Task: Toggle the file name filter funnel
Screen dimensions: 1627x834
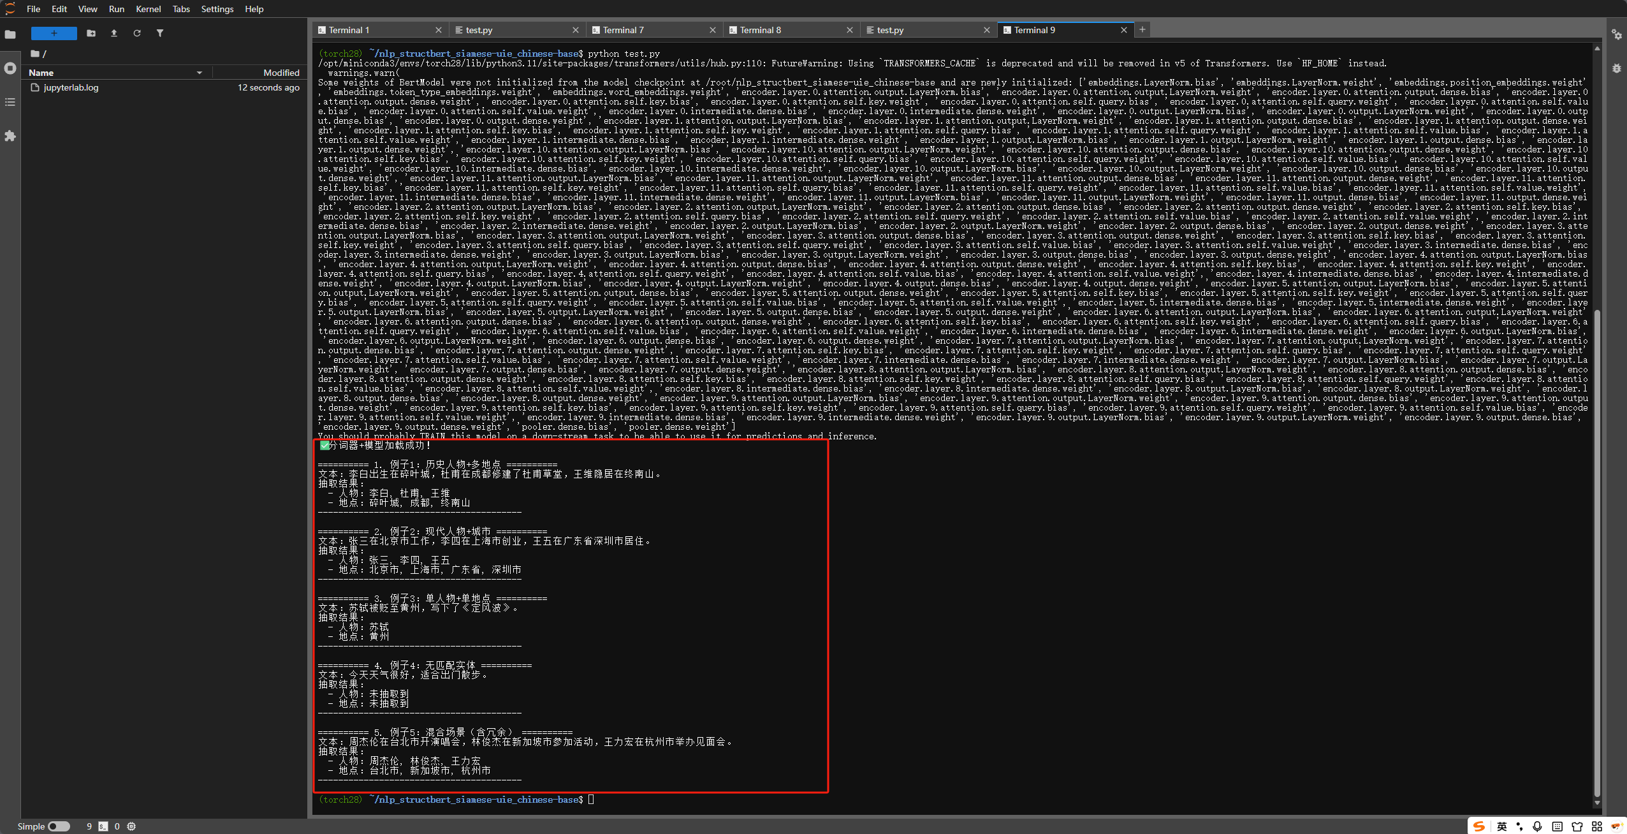Action: 160,33
